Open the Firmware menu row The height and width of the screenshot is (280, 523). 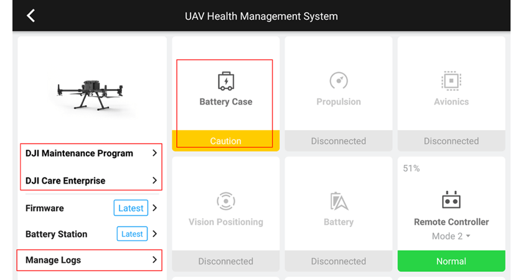(x=91, y=208)
